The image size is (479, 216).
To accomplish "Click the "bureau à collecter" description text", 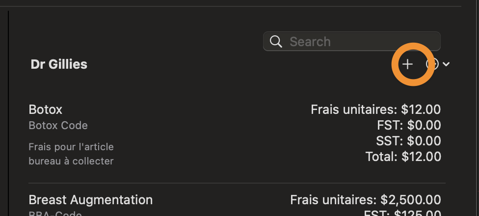I will 71,161.
